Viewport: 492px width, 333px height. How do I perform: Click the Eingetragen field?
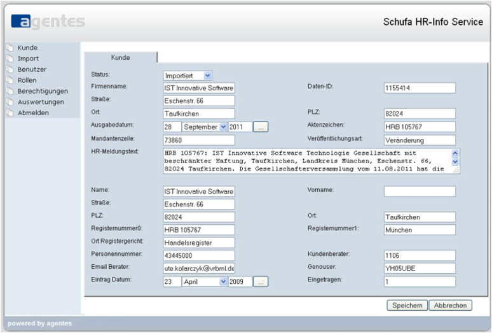pos(420,281)
